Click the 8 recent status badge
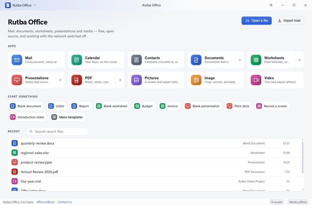 coord(277,202)
